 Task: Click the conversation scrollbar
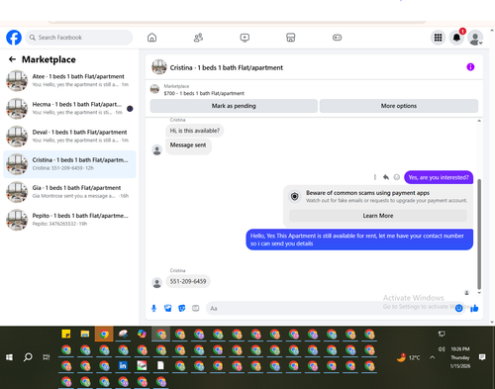coord(479,235)
